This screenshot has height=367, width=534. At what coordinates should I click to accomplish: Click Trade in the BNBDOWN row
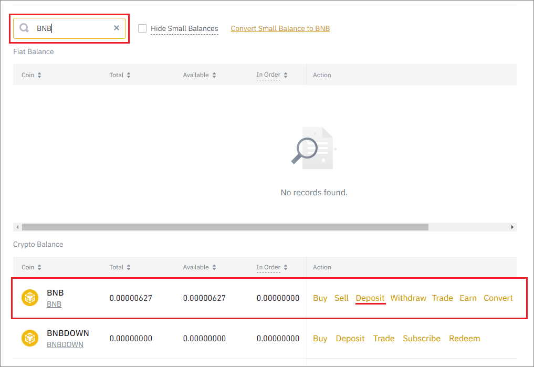384,339
